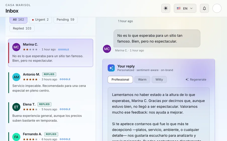The height and width of the screenshot is (141, 227).
Task: Click the AM avatar of Antonio M.
Action: pyautogui.click(x=16, y=77)
